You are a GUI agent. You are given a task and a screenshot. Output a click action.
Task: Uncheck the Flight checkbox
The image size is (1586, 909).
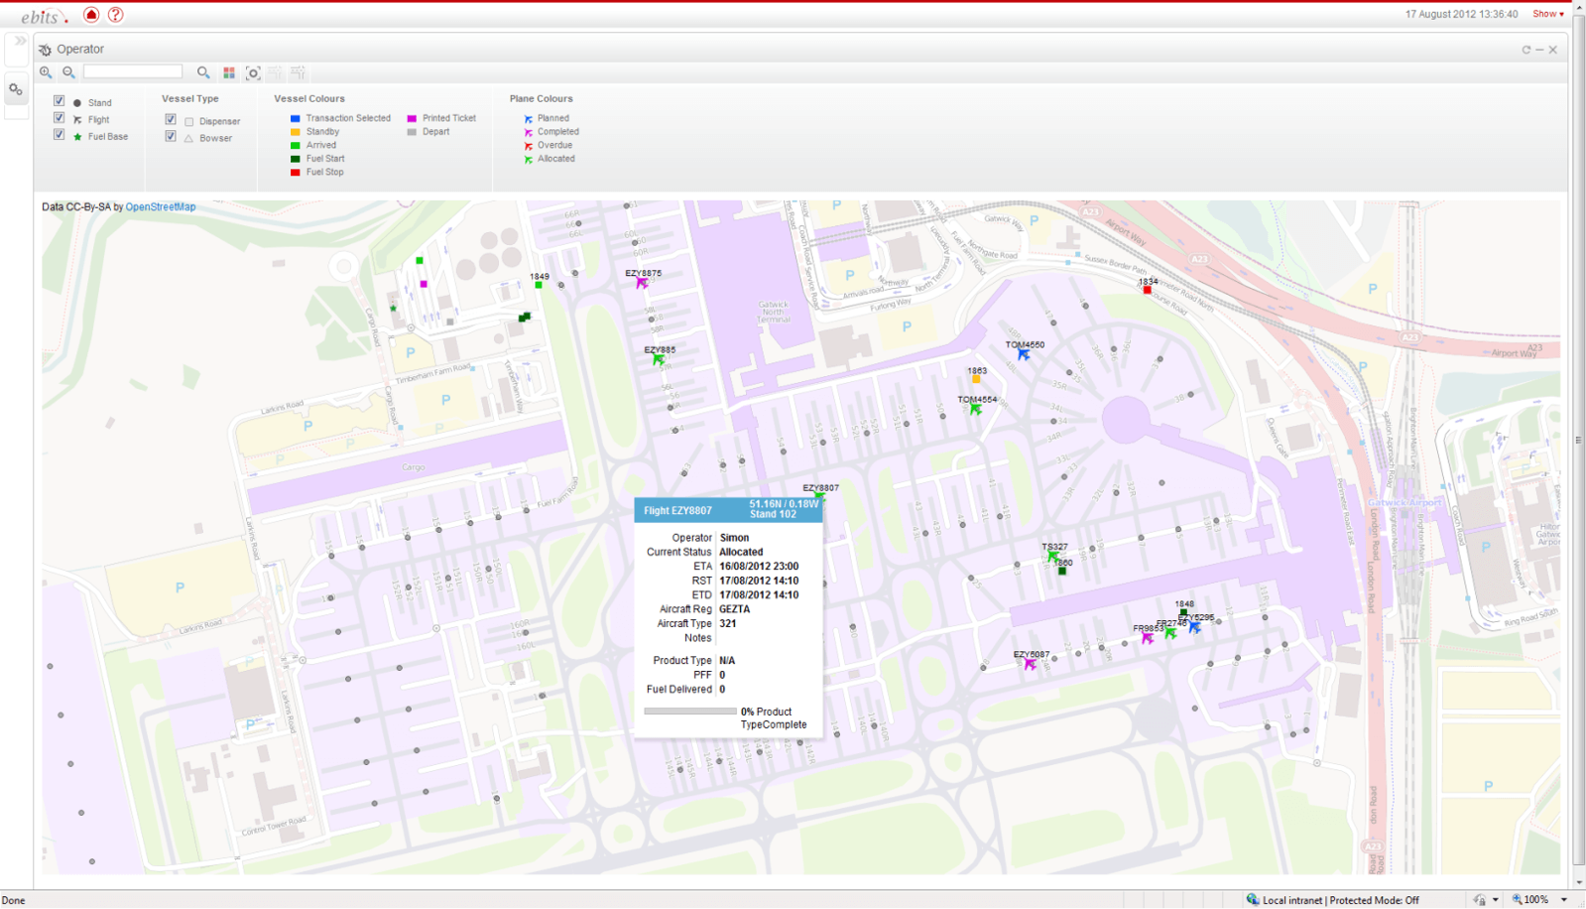pos(60,118)
